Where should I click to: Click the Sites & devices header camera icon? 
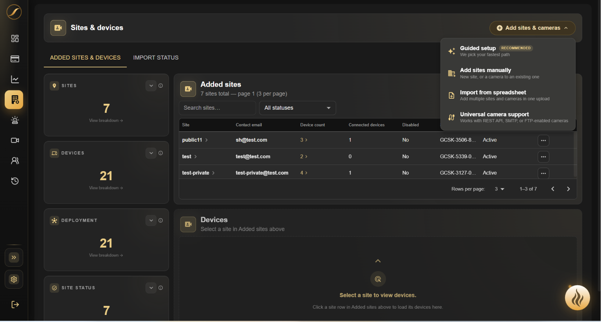[58, 28]
